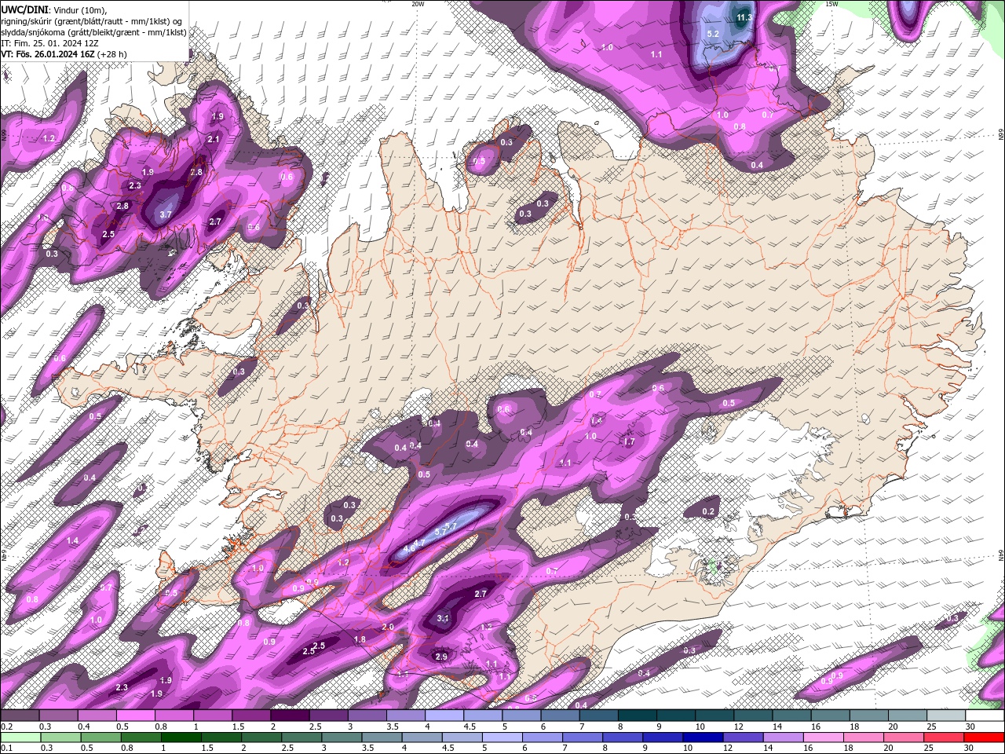This screenshot has height=754, width=1005.
Task: Click the 15W longitude label
Action: [x=832, y=4]
